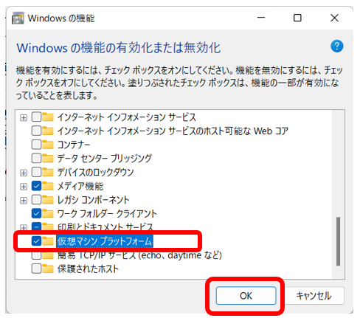Image resolution: width=360 pixels, height=318 pixels.
Task: Select the 簡易 TCP/IP サービス label
Action: click(x=139, y=256)
